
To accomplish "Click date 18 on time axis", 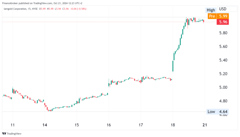I will click(173, 125).
